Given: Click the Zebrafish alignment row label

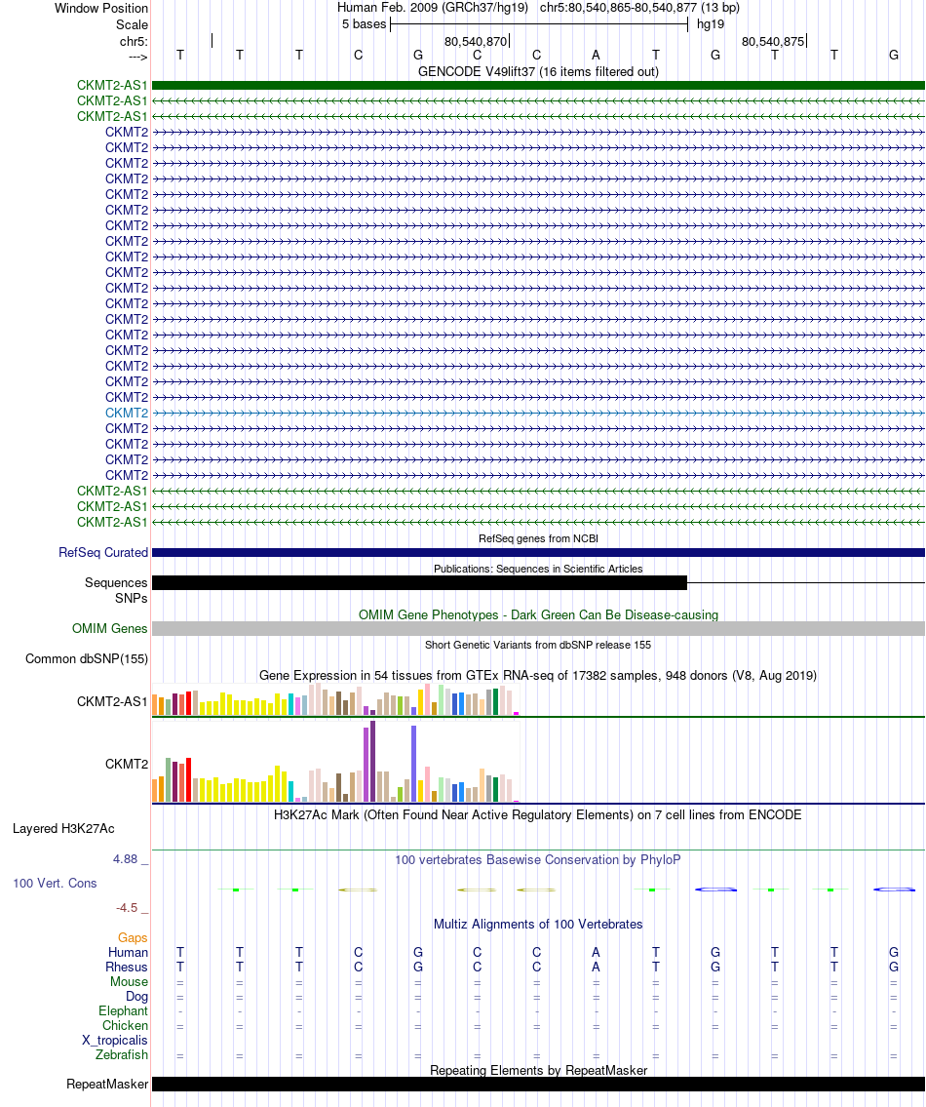Looking at the screenshot, I should point(122,1055).
